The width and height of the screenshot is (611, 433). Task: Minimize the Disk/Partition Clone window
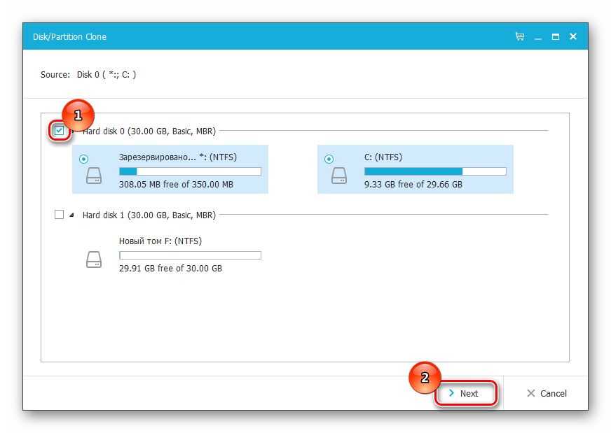click(537, 36)
